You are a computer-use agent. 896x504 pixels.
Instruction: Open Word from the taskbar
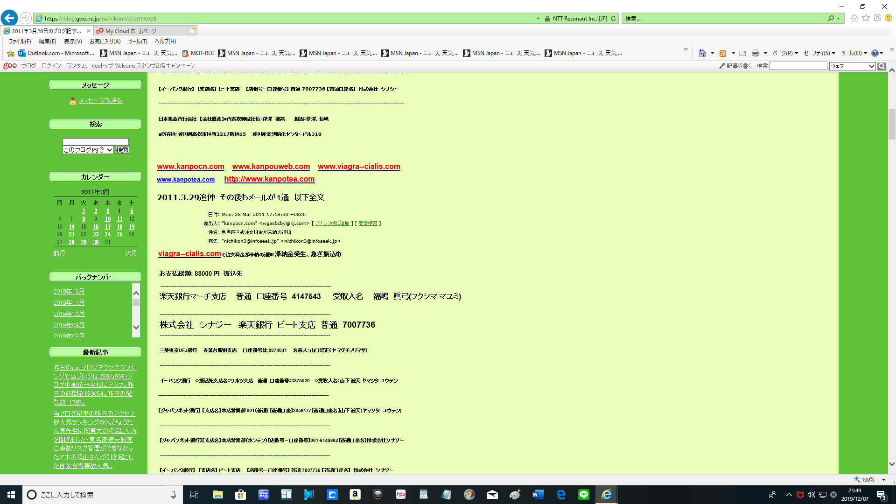[538, 495]
